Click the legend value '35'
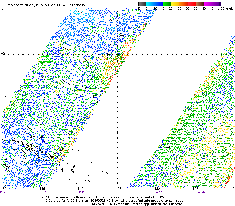This screenshot has height=206, width=235. pyautogui.click(x=196, y=9)
